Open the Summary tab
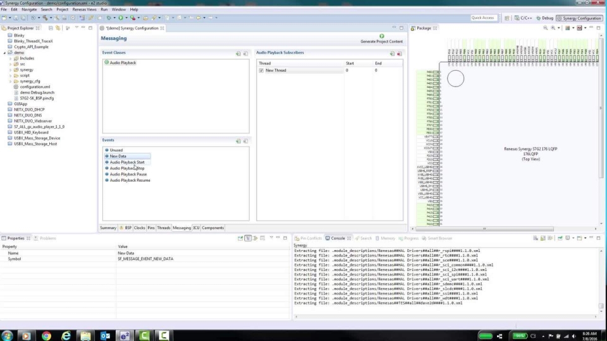The image size is (607, 341). (108, 228)
